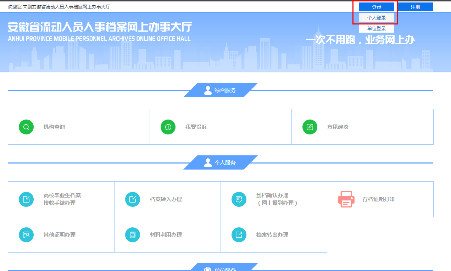Open 高校毕业生档案接收手续办理
Screen dimensions: 451x271
(x=61, y=199)
